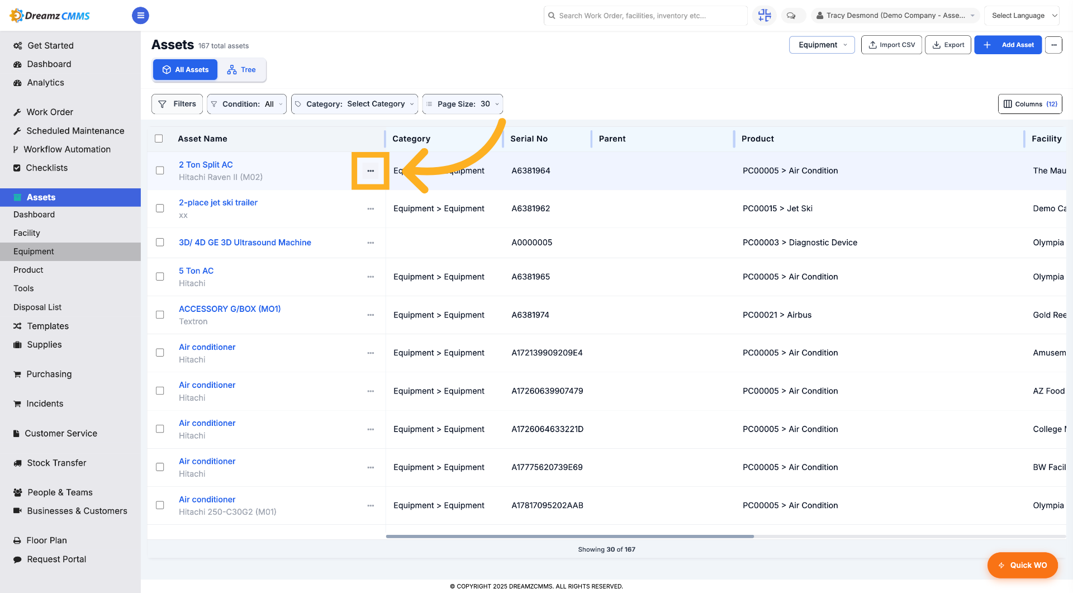Open row actions for Hitachi 250-C30G2 row
The height and width of the screenshot is (593, 1073).
(371, 505)
